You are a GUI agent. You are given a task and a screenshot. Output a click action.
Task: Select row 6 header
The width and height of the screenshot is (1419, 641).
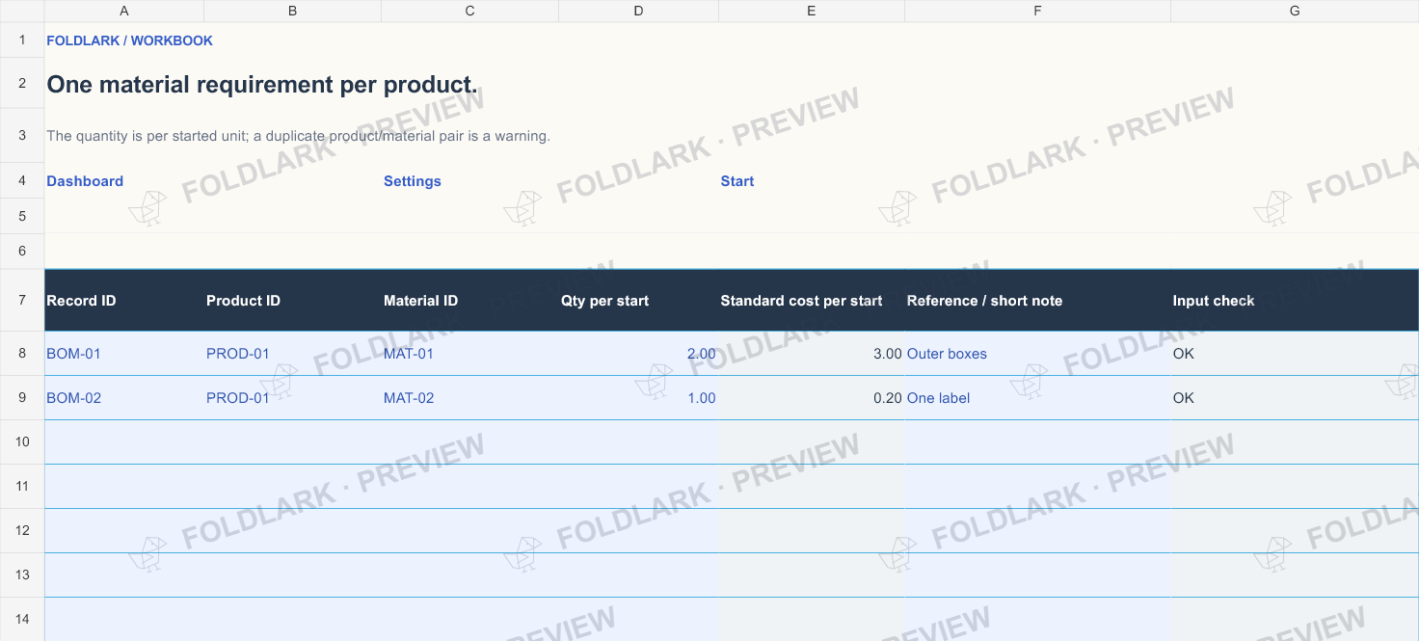coord(22,251)
